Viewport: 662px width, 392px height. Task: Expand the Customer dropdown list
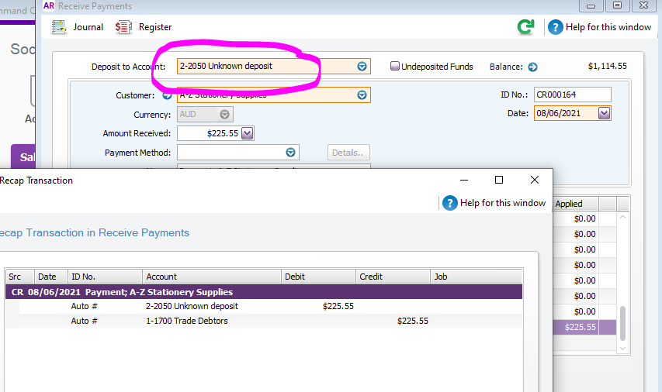click(362, 95)
